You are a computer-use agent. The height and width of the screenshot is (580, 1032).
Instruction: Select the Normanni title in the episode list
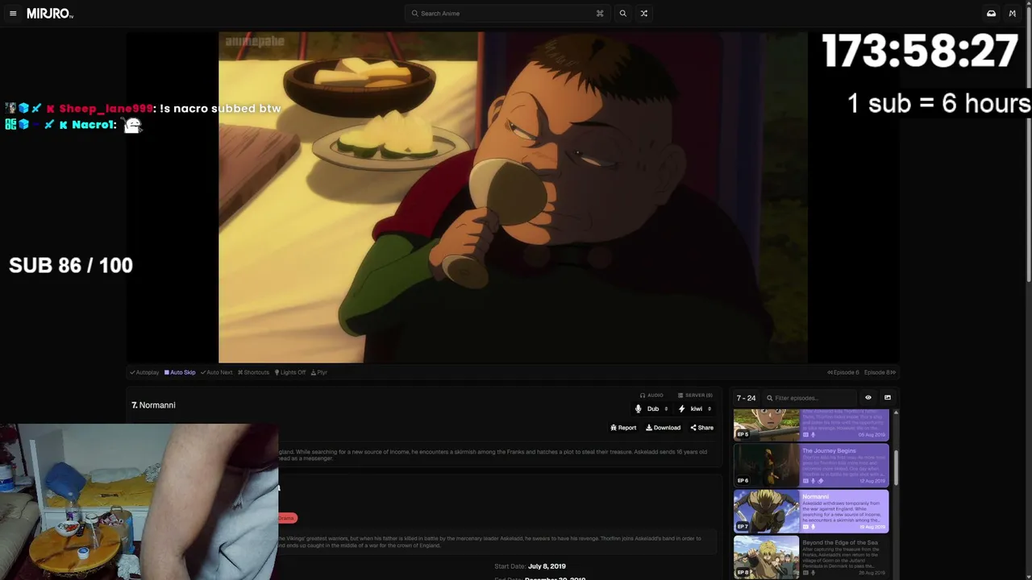[815, 497]
